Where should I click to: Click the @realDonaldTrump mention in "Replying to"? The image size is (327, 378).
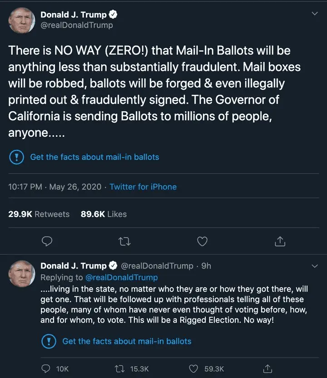pyautogui.click(x=121, y=277)
